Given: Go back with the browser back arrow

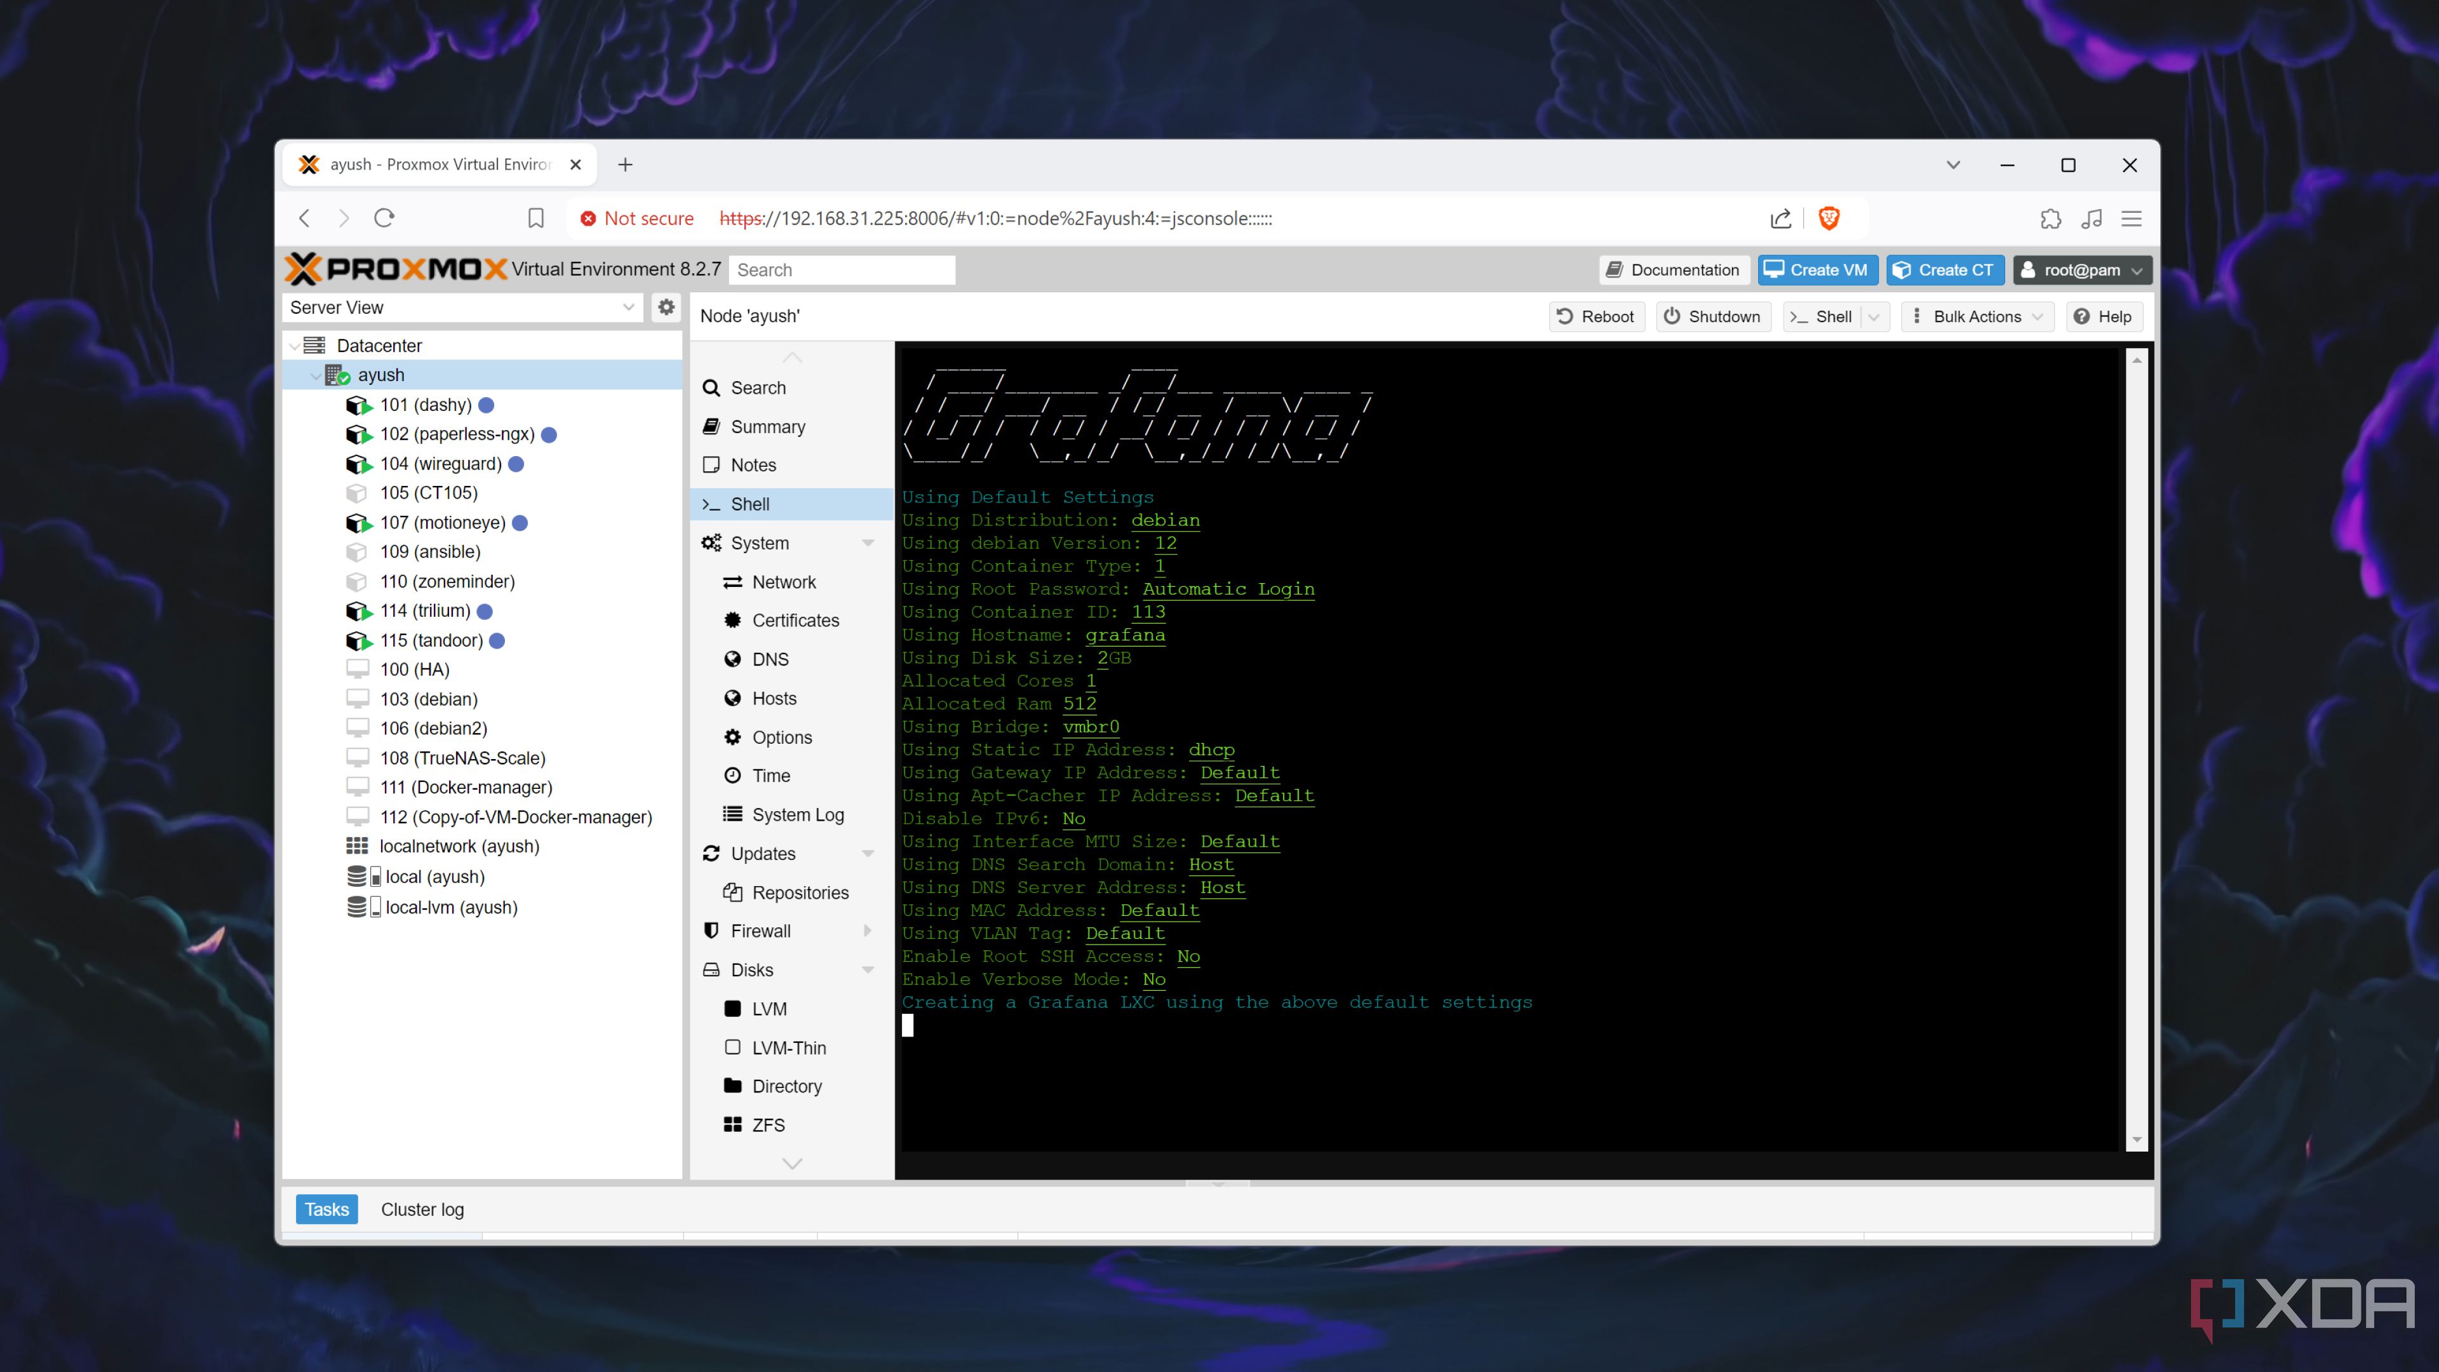Looking at the screenshot, I should tap(305, 218).
